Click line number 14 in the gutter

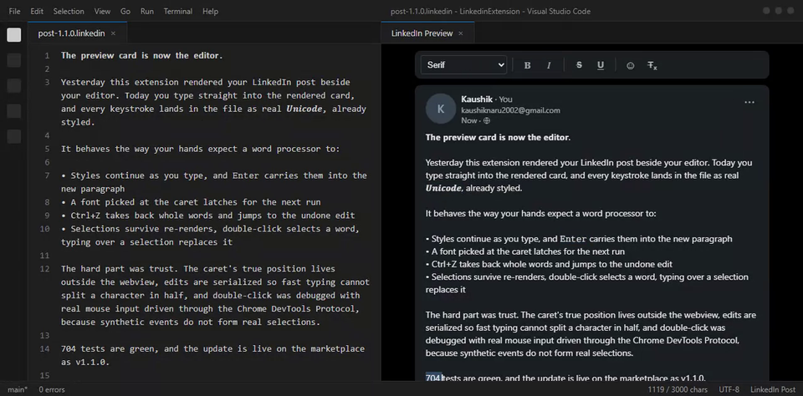pos(45,348)
